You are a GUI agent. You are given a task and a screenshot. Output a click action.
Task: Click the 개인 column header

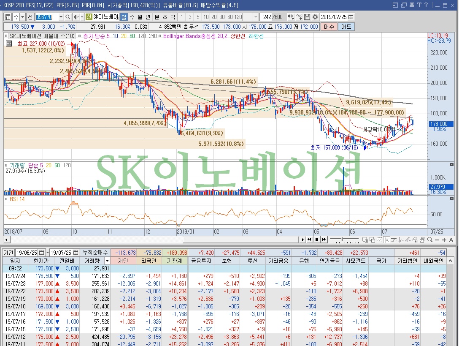click(123, 261)
